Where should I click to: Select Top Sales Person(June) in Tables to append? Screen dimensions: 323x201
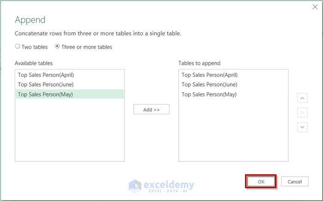[209, 84]
